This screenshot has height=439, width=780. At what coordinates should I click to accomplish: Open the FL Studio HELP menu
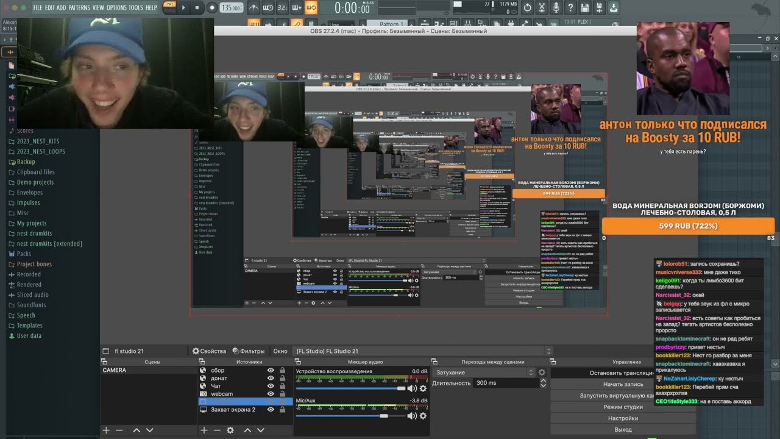151,8
